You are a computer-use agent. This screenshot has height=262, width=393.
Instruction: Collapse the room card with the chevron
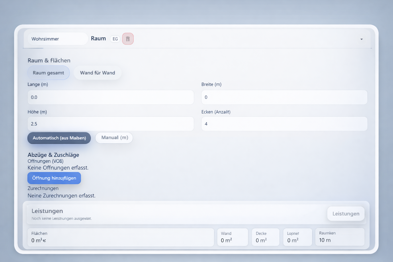click(362, 39)
